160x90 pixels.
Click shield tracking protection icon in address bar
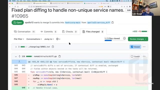pyautogui.click(x=29, y=6)
